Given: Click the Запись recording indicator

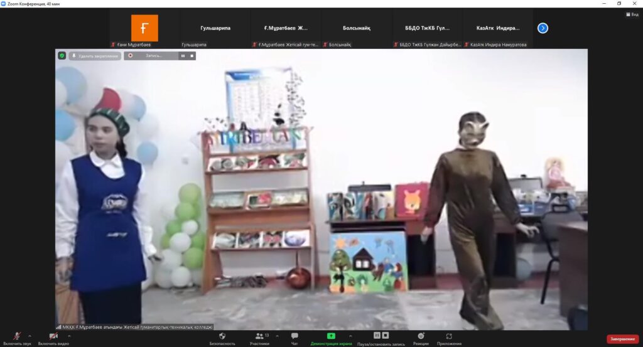Looking at the screenshot, I should click(x=151, y=55).
